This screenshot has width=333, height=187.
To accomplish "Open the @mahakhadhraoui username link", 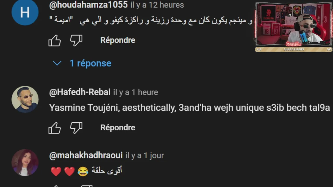I will click(86, 155).
